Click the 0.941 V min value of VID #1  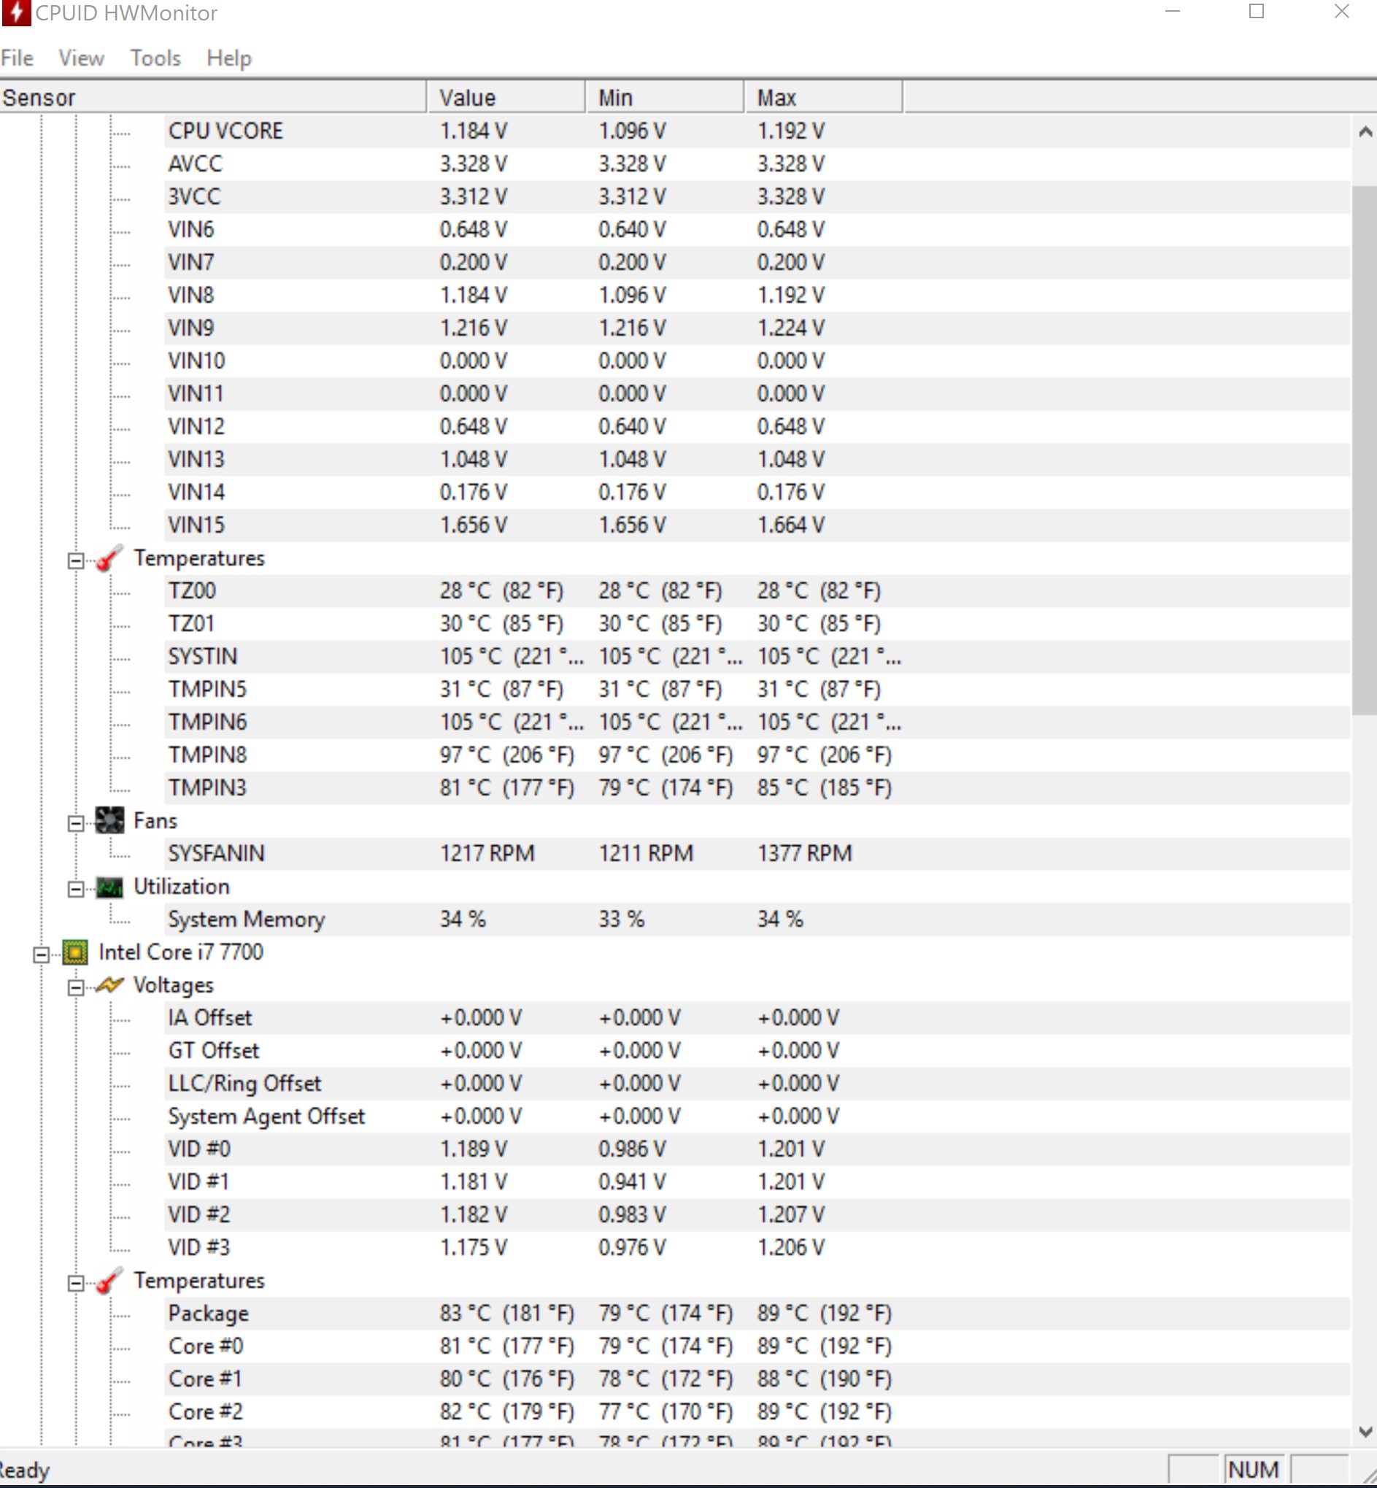632,1181
